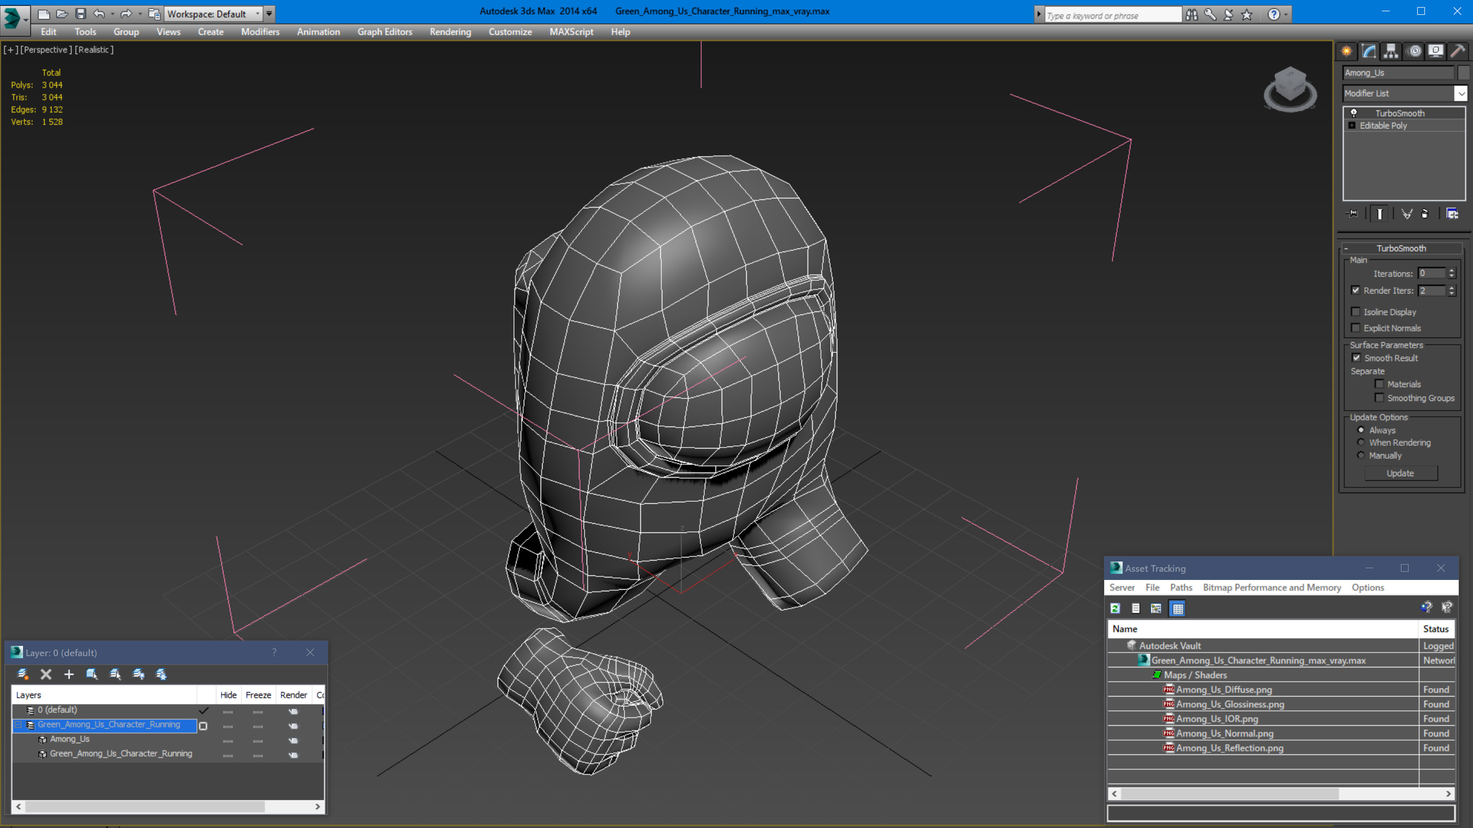Screen dimensions: 1473x828
Task: Open the Motion panel tab icon
Action: point(1414,52)
